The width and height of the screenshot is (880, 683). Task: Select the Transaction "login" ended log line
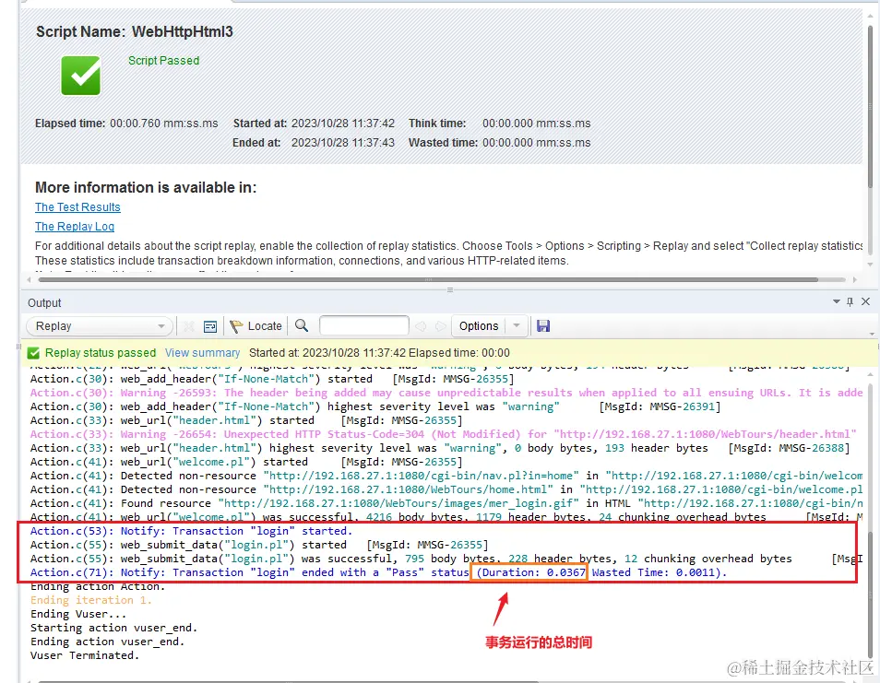(x=379, y=572)
